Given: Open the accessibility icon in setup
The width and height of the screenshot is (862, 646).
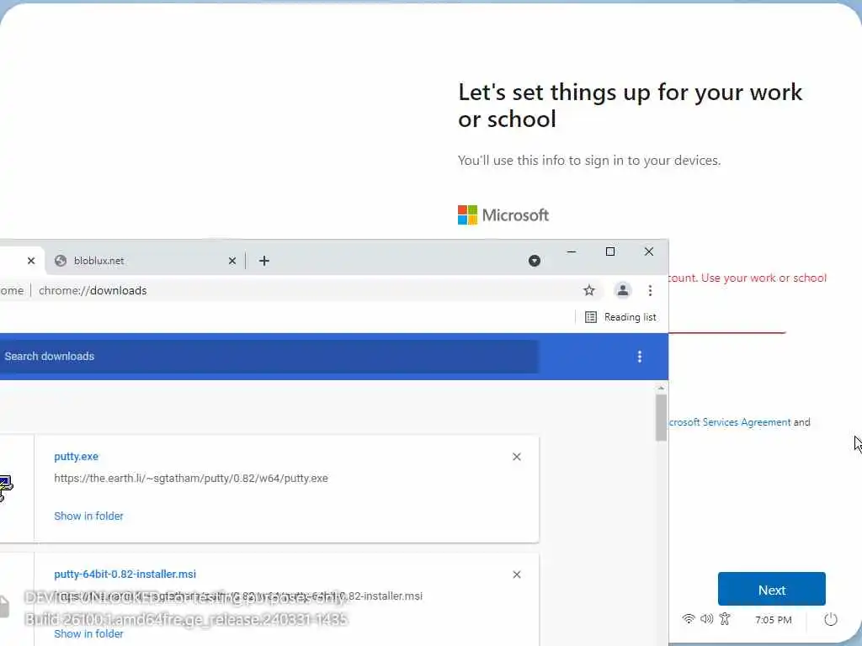Looking at the screenshot, I should [x=725, y=619].
